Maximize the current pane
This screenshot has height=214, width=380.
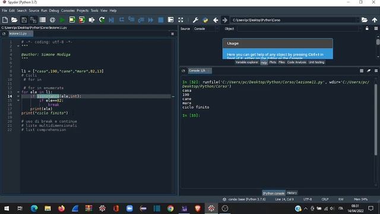[170, 20]
